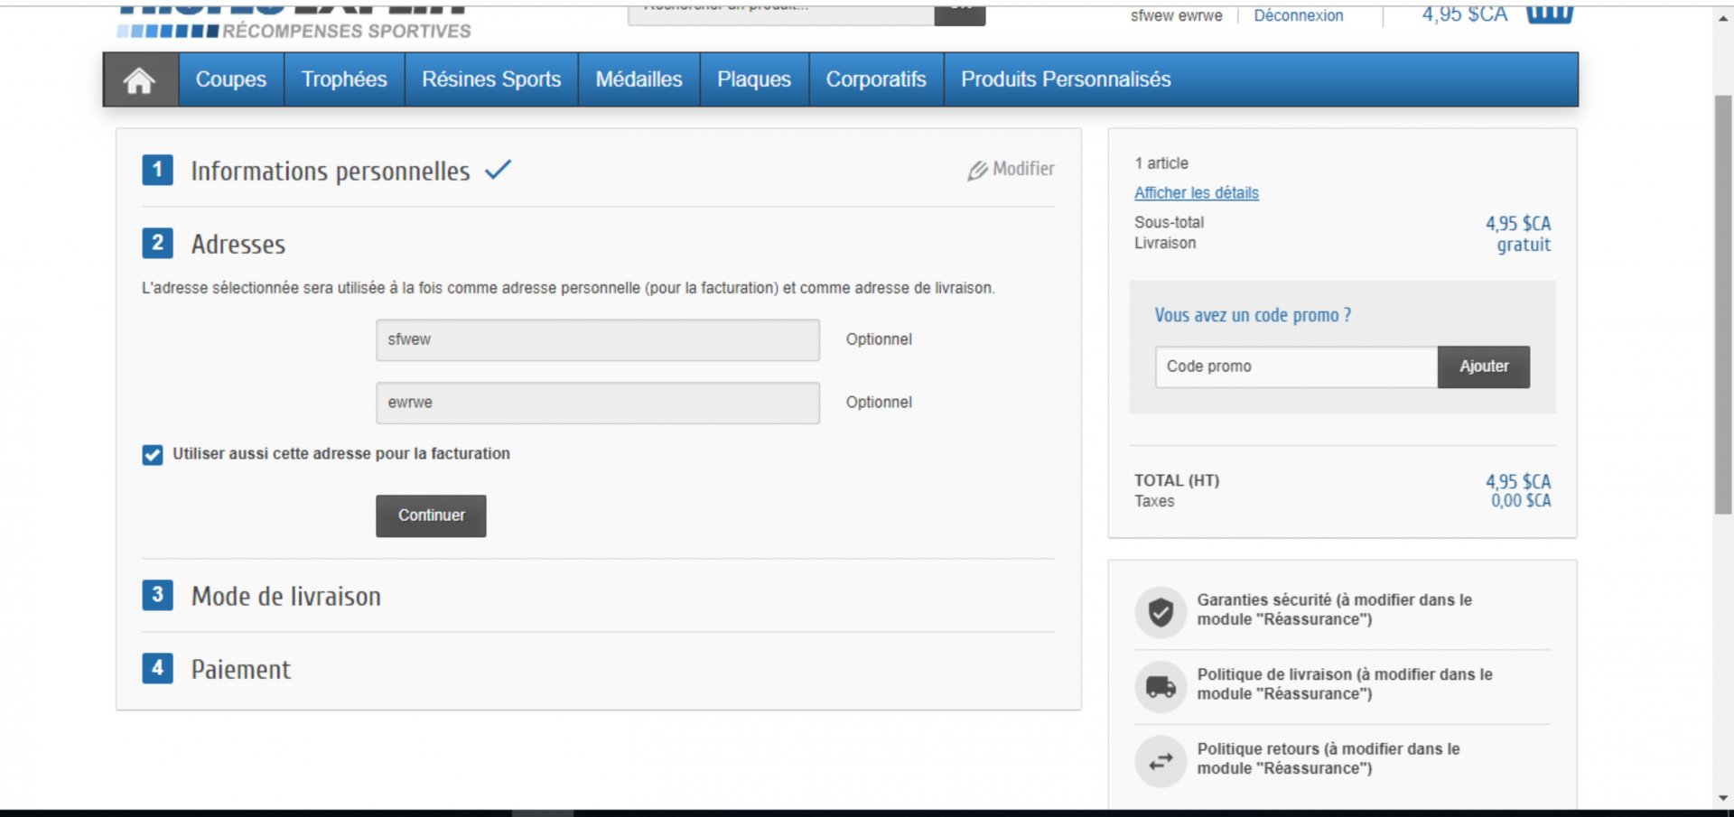Expand step 4 Paiement
Viewport: 1734px width, 817px height.
[x=240, y=669]
